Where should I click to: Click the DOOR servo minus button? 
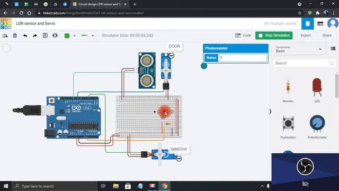click(172, 56)
